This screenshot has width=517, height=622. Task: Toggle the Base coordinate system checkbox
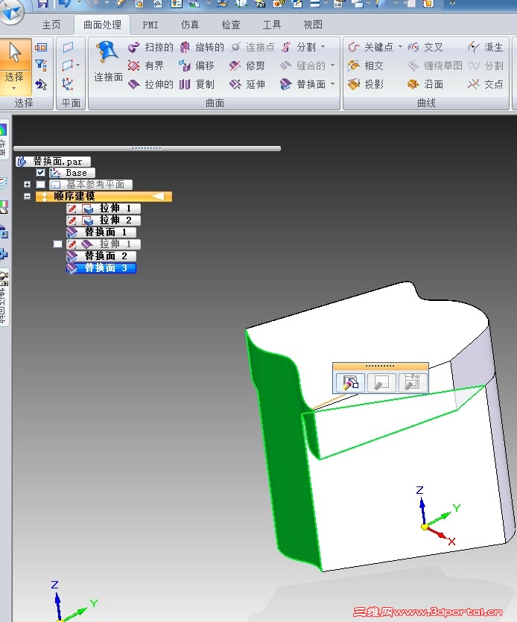(x=40, y=173)
